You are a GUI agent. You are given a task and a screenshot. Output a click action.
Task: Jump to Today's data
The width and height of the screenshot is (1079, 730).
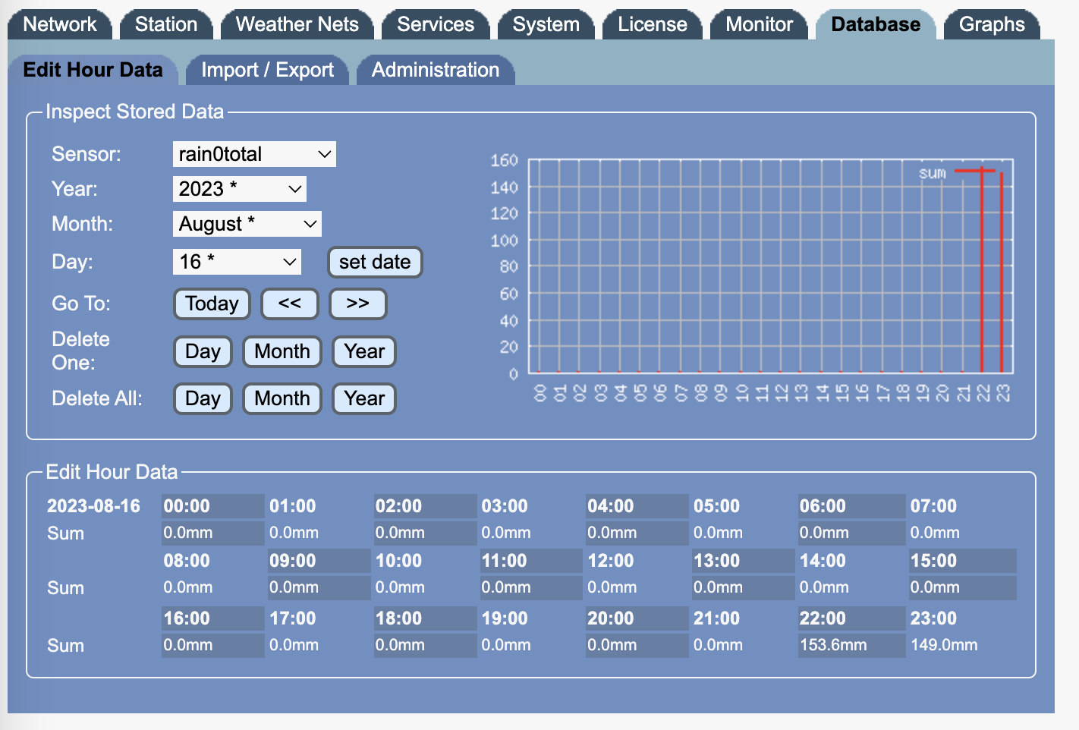coord(212,304)
